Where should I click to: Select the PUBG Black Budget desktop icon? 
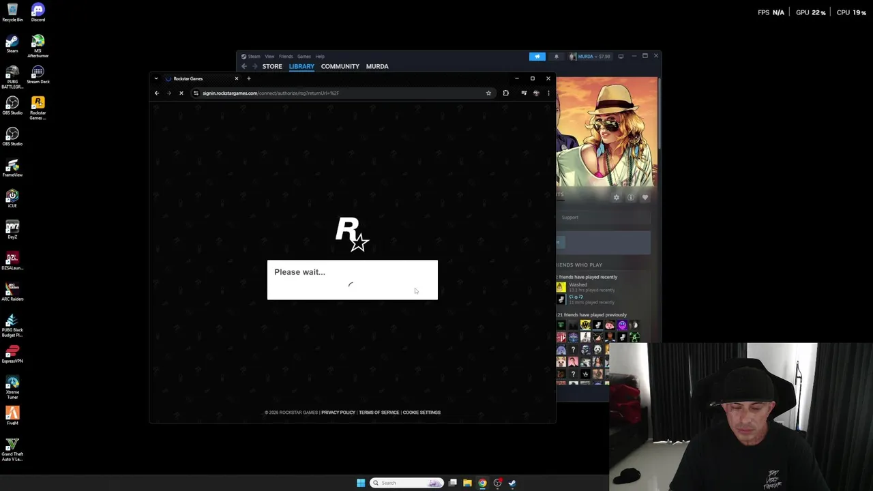[12, 326]
